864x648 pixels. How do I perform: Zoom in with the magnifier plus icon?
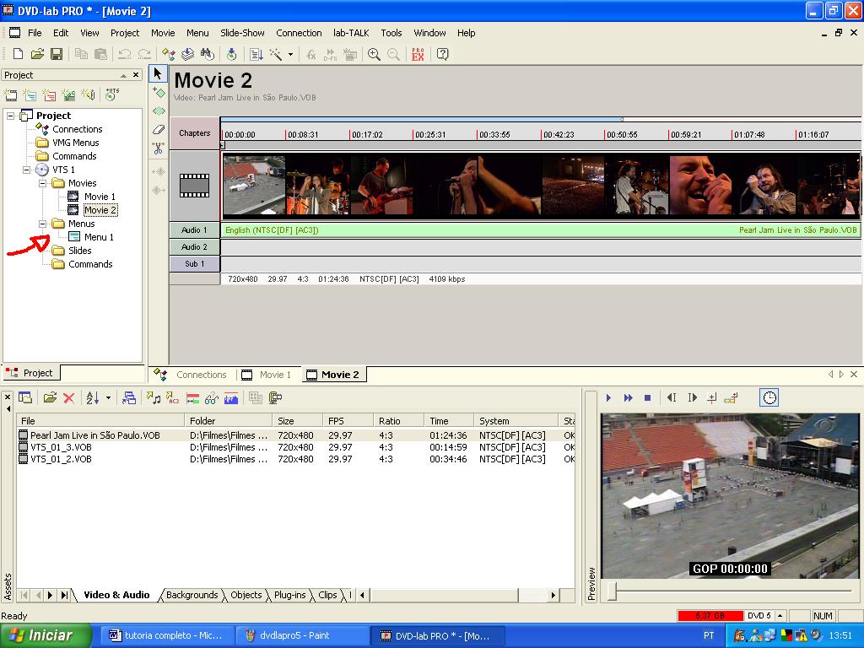(x=374, y=54)
